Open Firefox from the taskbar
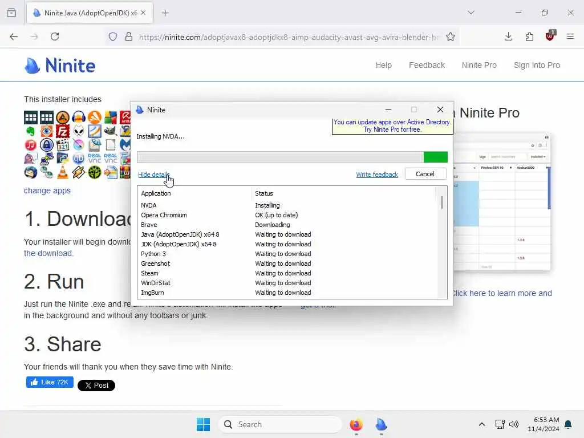584x438 pixels. [356, 424]
